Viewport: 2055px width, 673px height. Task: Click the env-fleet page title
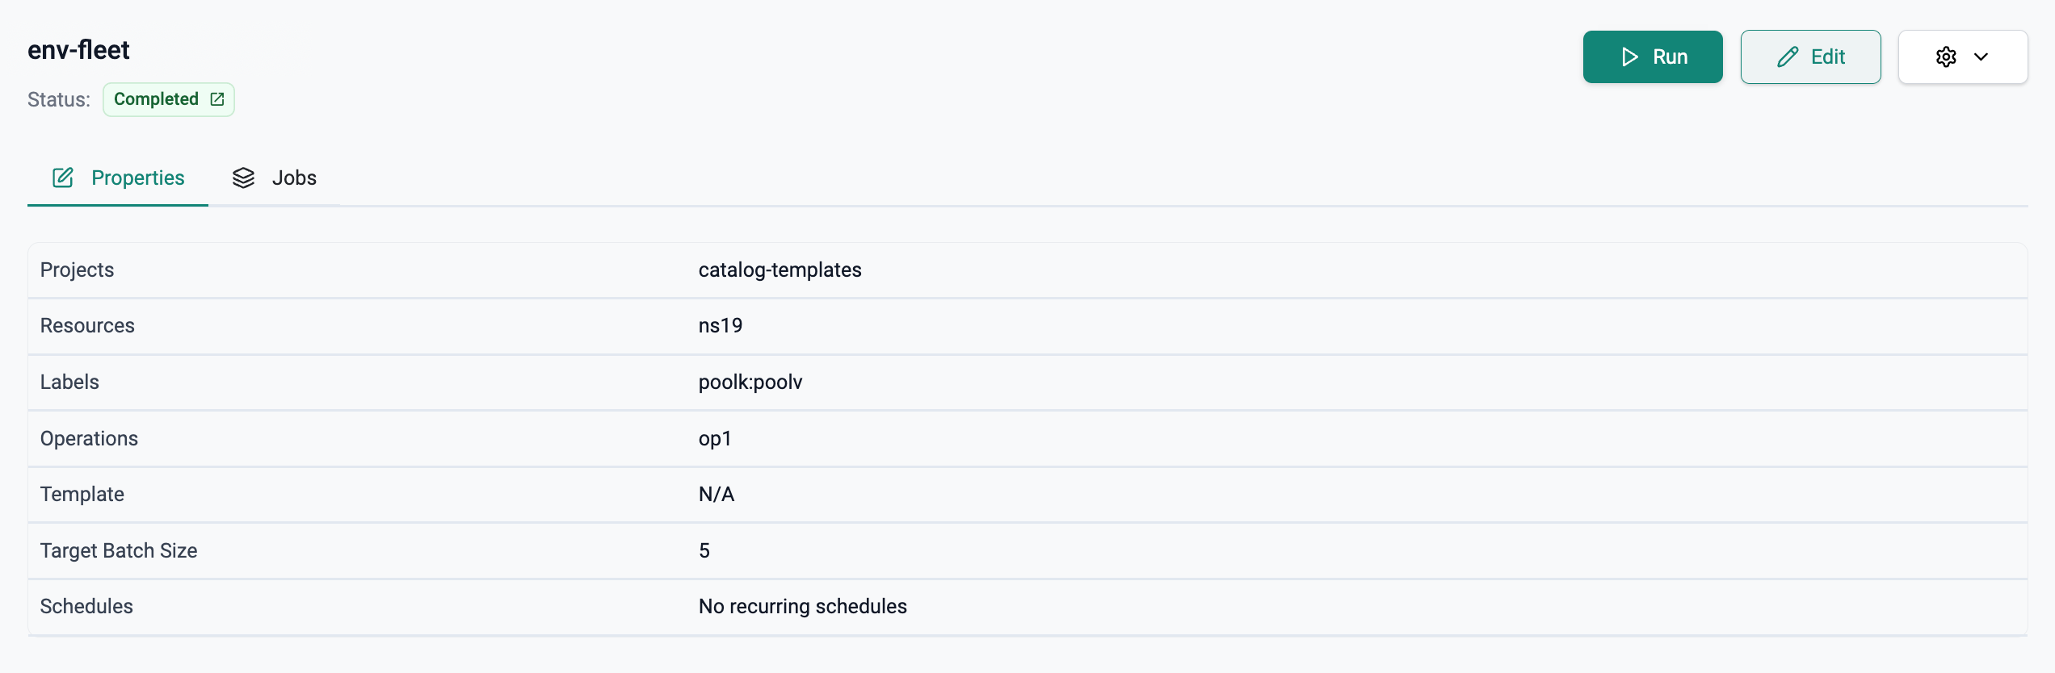tap(78, 50)
